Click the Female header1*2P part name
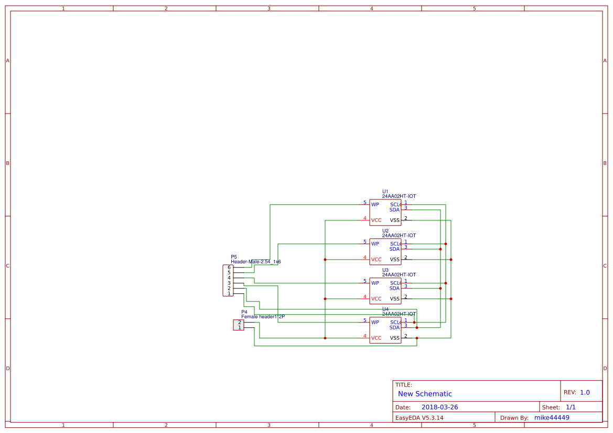613x433 pixels. point(263,317)
